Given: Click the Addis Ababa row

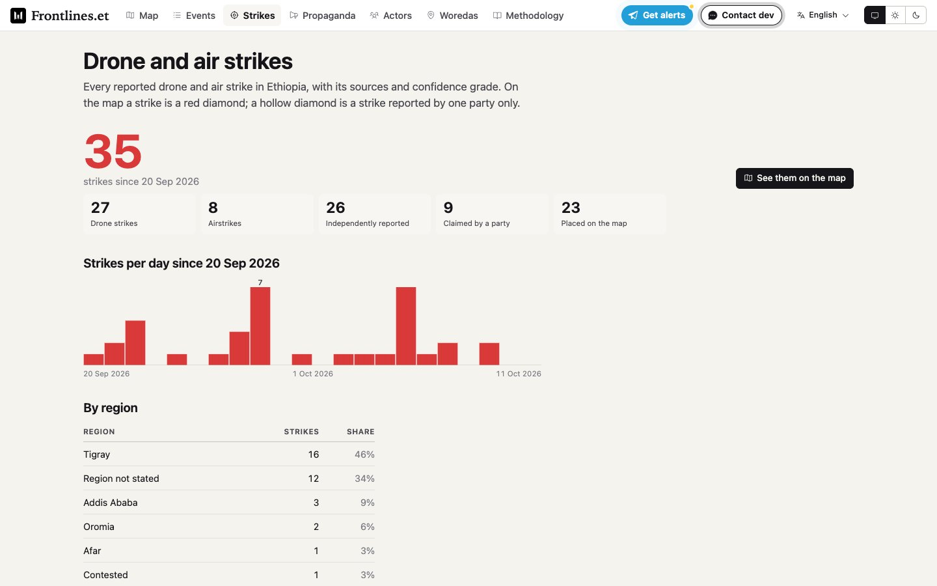Looking at the screenshot, I should click(229, 503).
